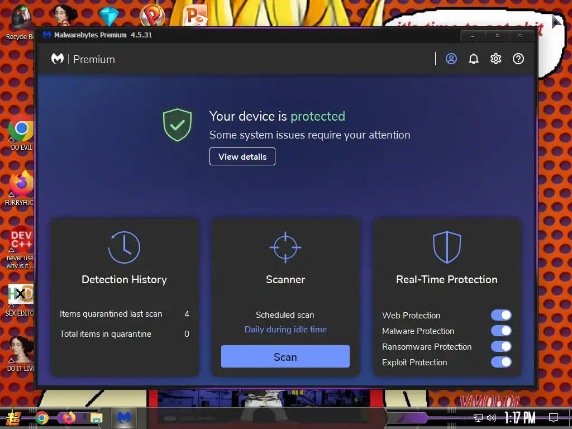
Task: Select the round P logo desktop icon
Action: [152, 15]
